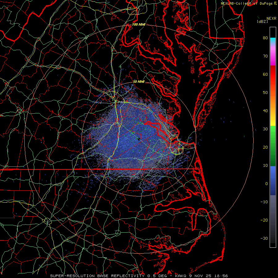Click the 50 NMI range ring label
Viewport: 278px width, 278px height.
coord(139,82)
